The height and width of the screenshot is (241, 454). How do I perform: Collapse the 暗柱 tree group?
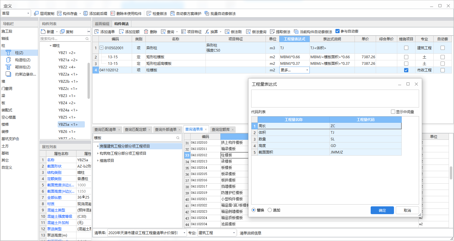(50, 46)
